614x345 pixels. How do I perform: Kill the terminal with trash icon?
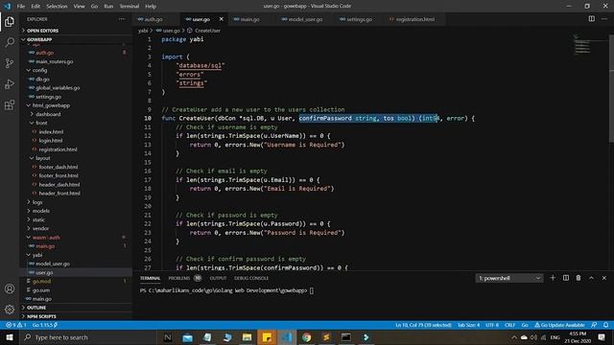click(x=579, y=278)
